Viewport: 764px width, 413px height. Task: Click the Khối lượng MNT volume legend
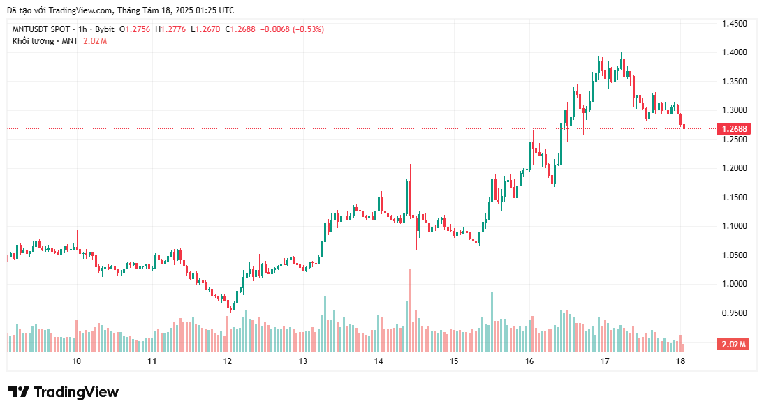point(45,41)
